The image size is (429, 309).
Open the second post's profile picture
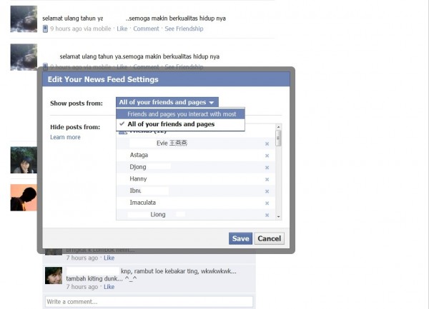(x=24, y=57)
